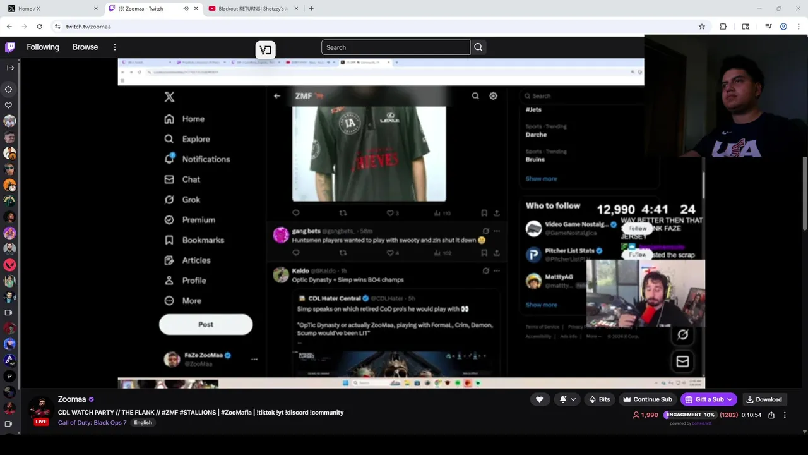Click the Twitch search input field
Screen dimensions: 808x455
[396, 47]
